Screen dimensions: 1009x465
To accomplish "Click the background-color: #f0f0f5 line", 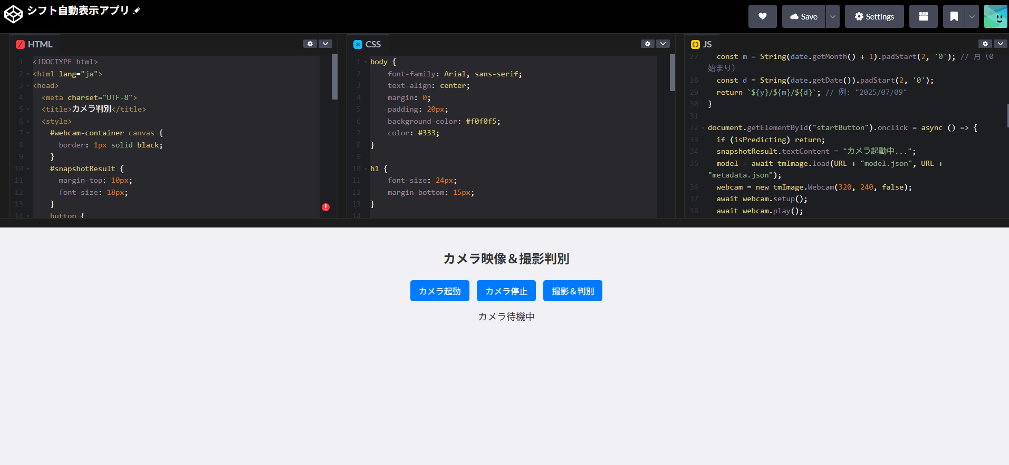I will click(x=444, y=121).
